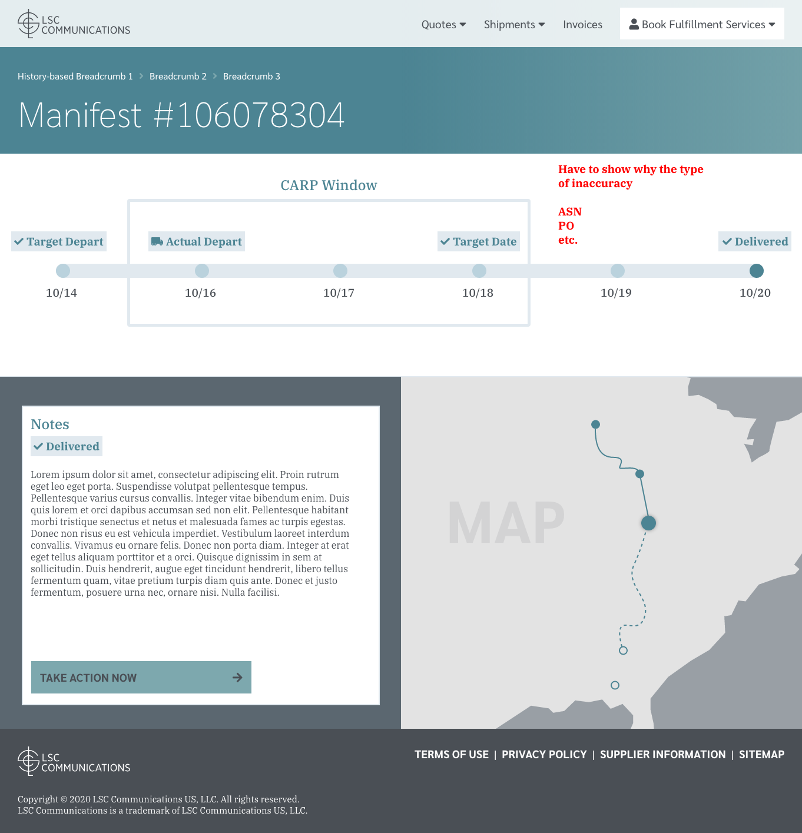This screenshot has width=802, height=833.
Task: Toggle the Delivered status badge on the timeline
Action: click(754, 241)
